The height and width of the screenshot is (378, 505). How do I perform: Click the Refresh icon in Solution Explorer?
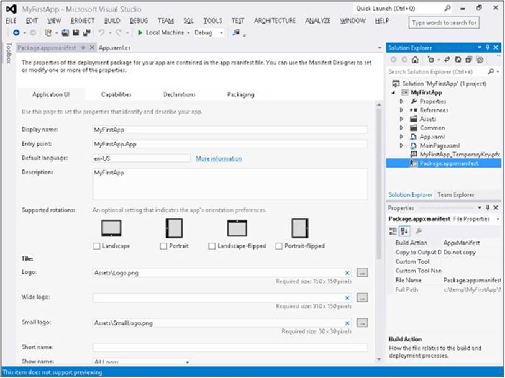point(458,60)
